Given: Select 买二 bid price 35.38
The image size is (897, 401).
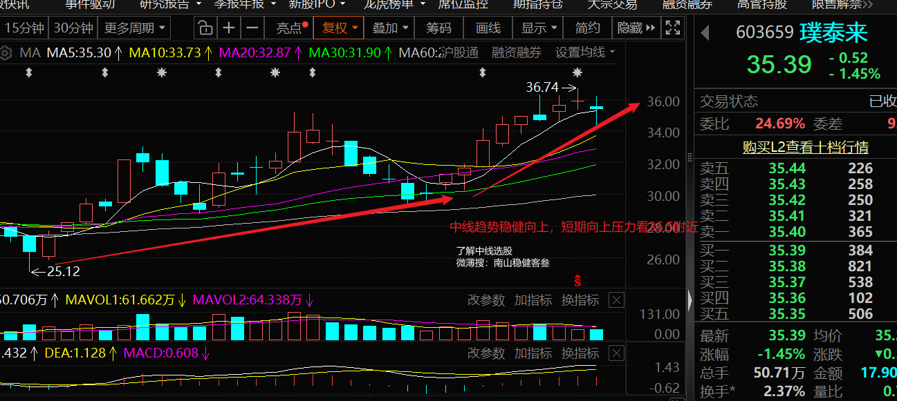Looking at the screenshot, I should [x=787, y=266].
